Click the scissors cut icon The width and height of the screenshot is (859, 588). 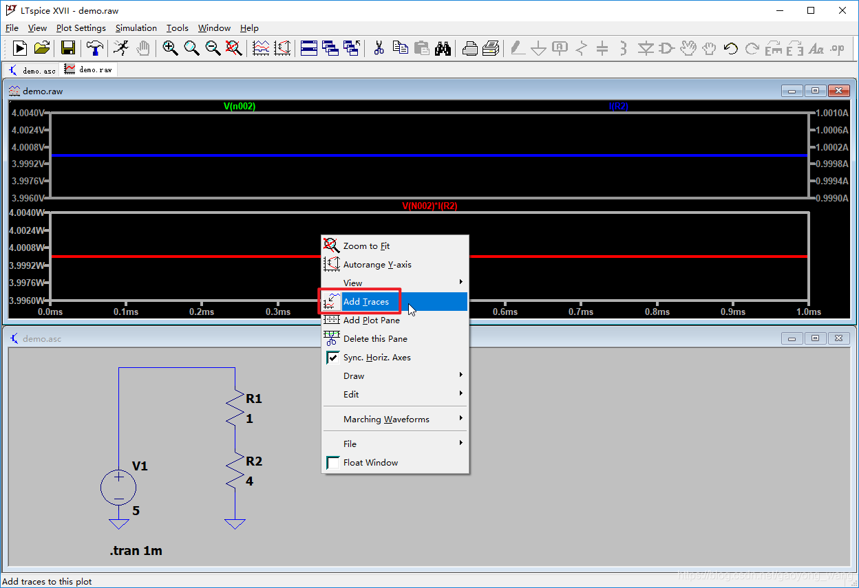379,48
